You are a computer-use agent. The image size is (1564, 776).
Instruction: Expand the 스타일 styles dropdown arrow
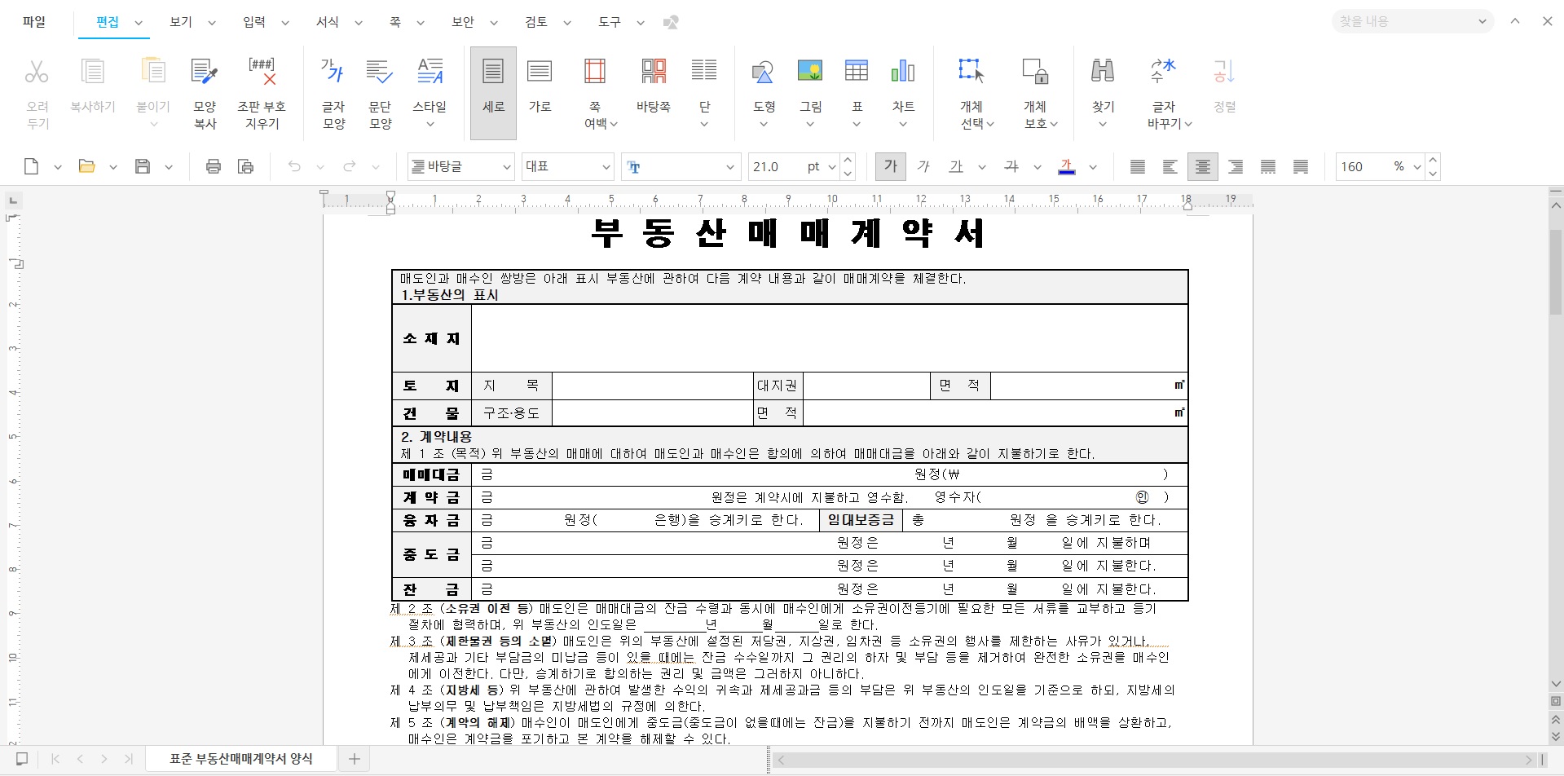point(430,125)
